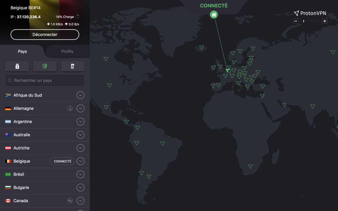Toggle the NetShield shield button
338x211 pixels.
coord(45,66)
